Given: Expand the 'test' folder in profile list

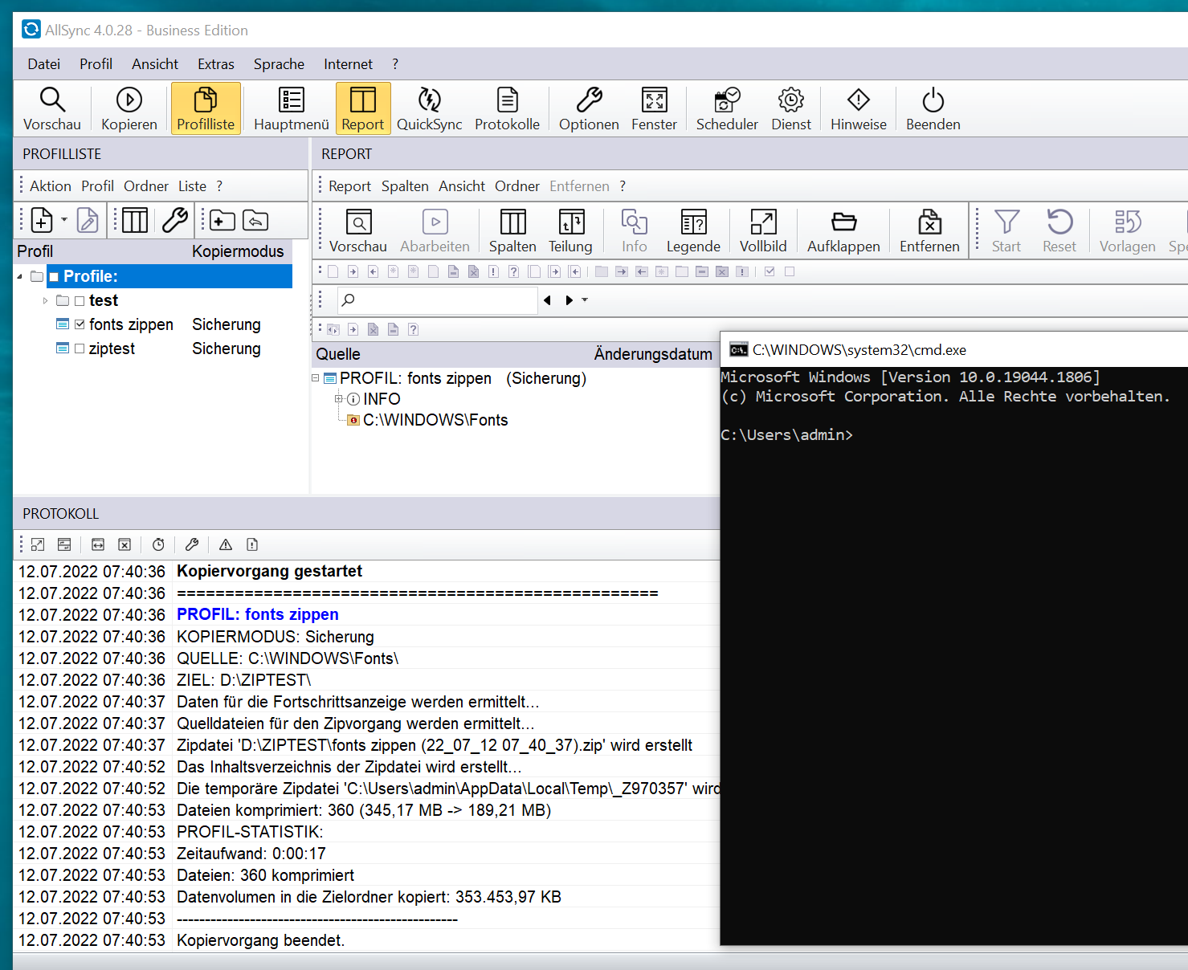Looking at the screenshot, I should coord(45,301).
